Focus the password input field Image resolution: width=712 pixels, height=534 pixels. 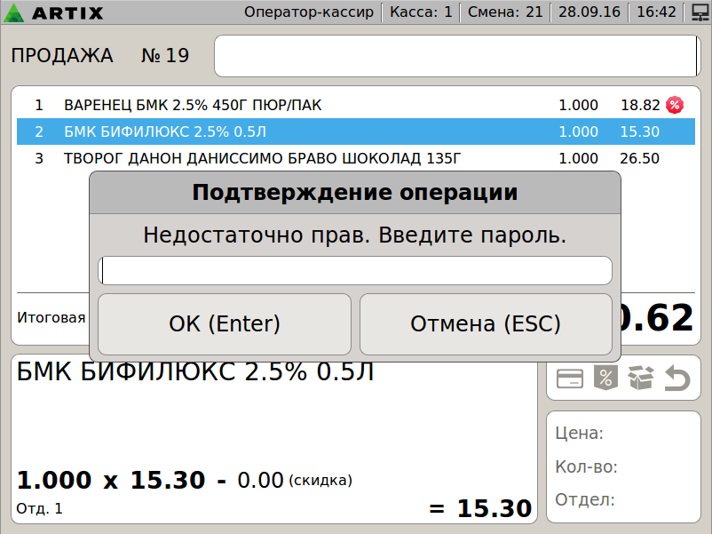pyautogui.click(x=355, y=270)
